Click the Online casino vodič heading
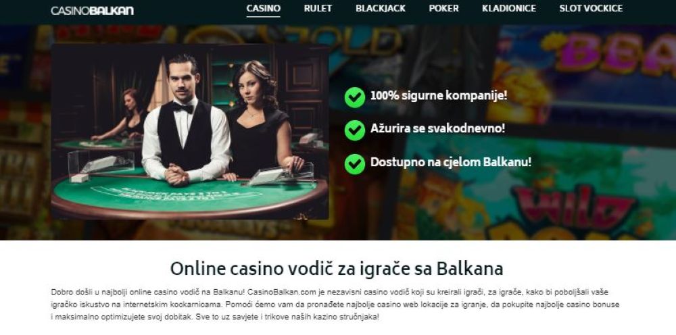The image size is (676, 335). pyautogui.click(x=337, y=269)
